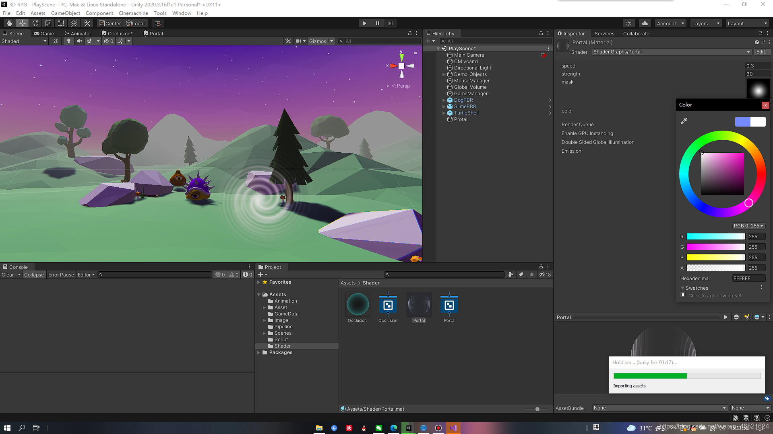Click the Clear console button
773x434 pixels.
coord(8,275)
